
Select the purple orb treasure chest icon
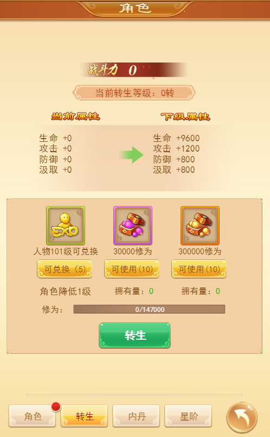(133, 226)
